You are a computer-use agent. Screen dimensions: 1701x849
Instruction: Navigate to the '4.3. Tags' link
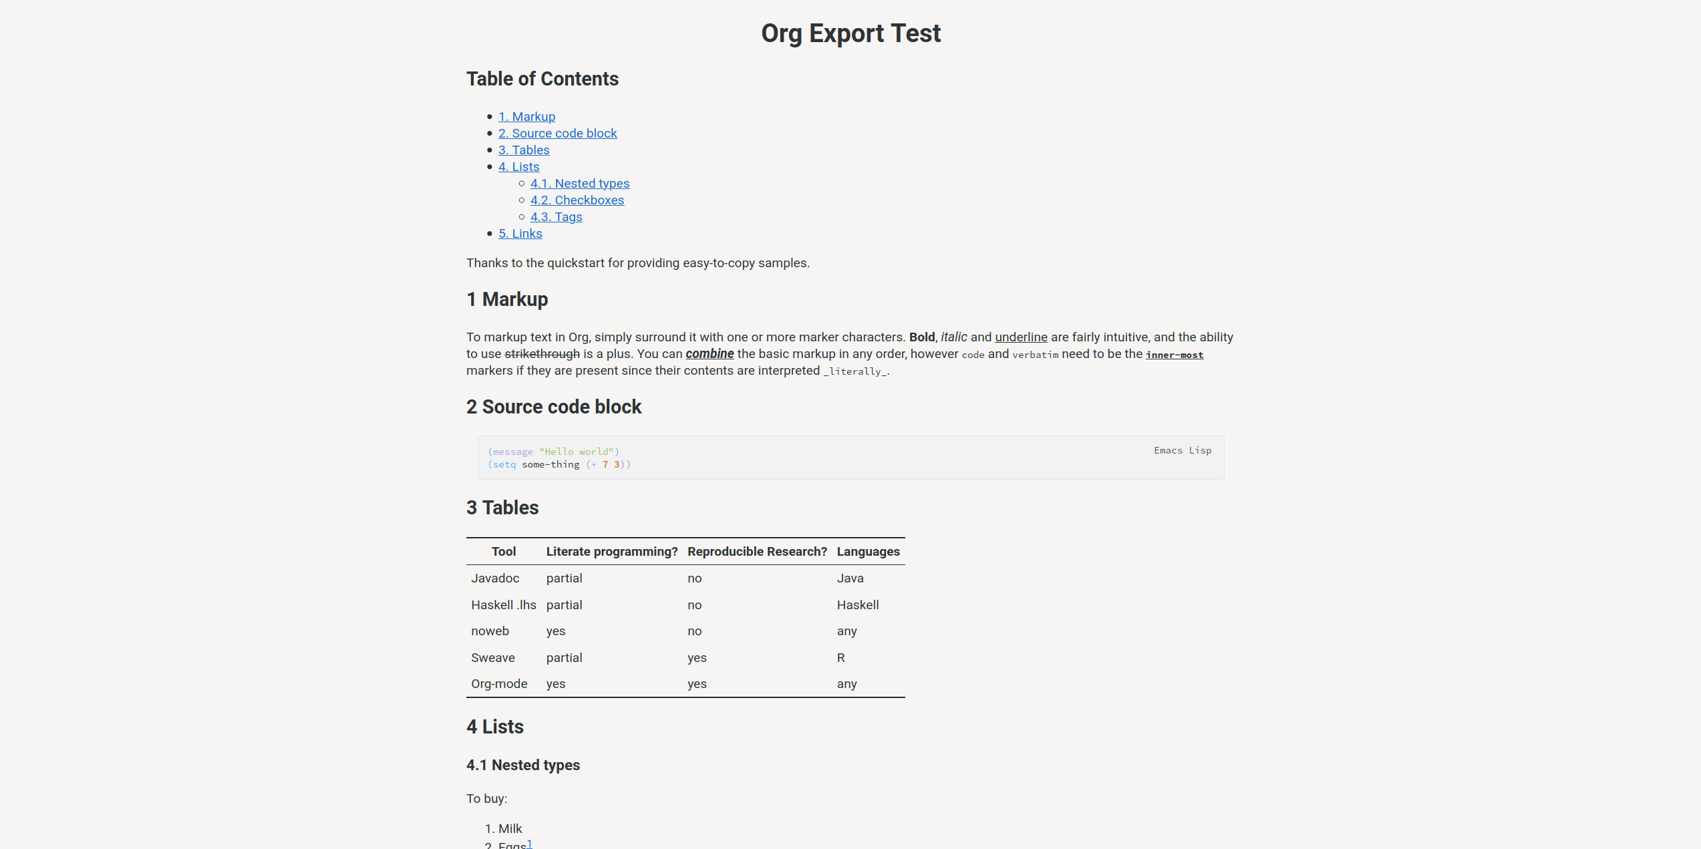(x=556, y=217)
